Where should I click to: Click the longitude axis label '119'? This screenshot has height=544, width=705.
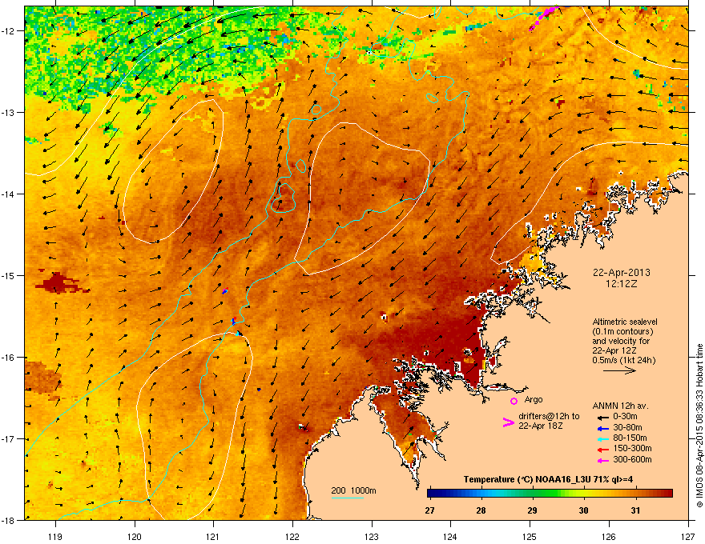(55, 537)
